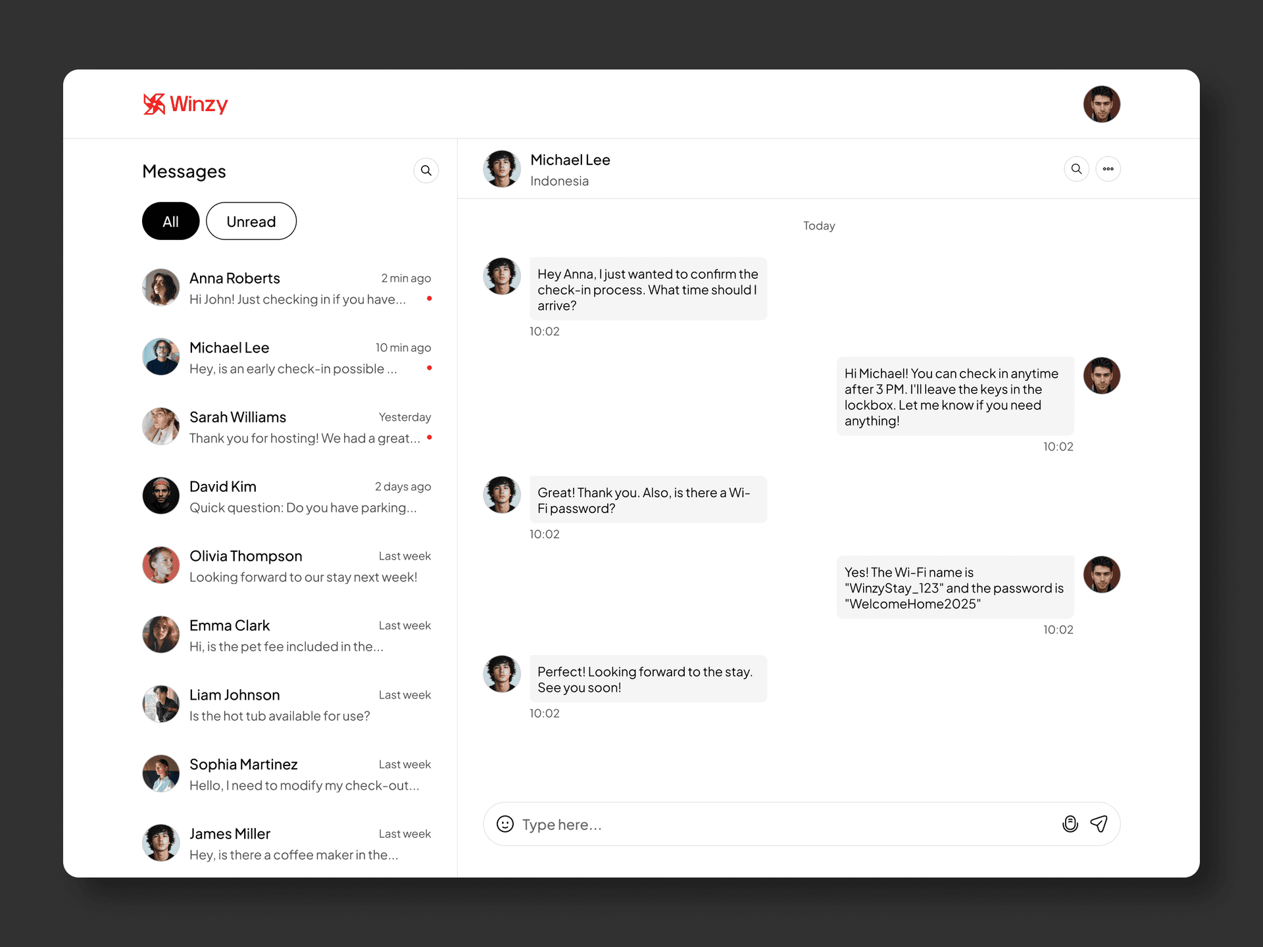Send message with paper plane icon
The width and height of the screenshot is (1263, 947).
click(x=1099, y=824)
